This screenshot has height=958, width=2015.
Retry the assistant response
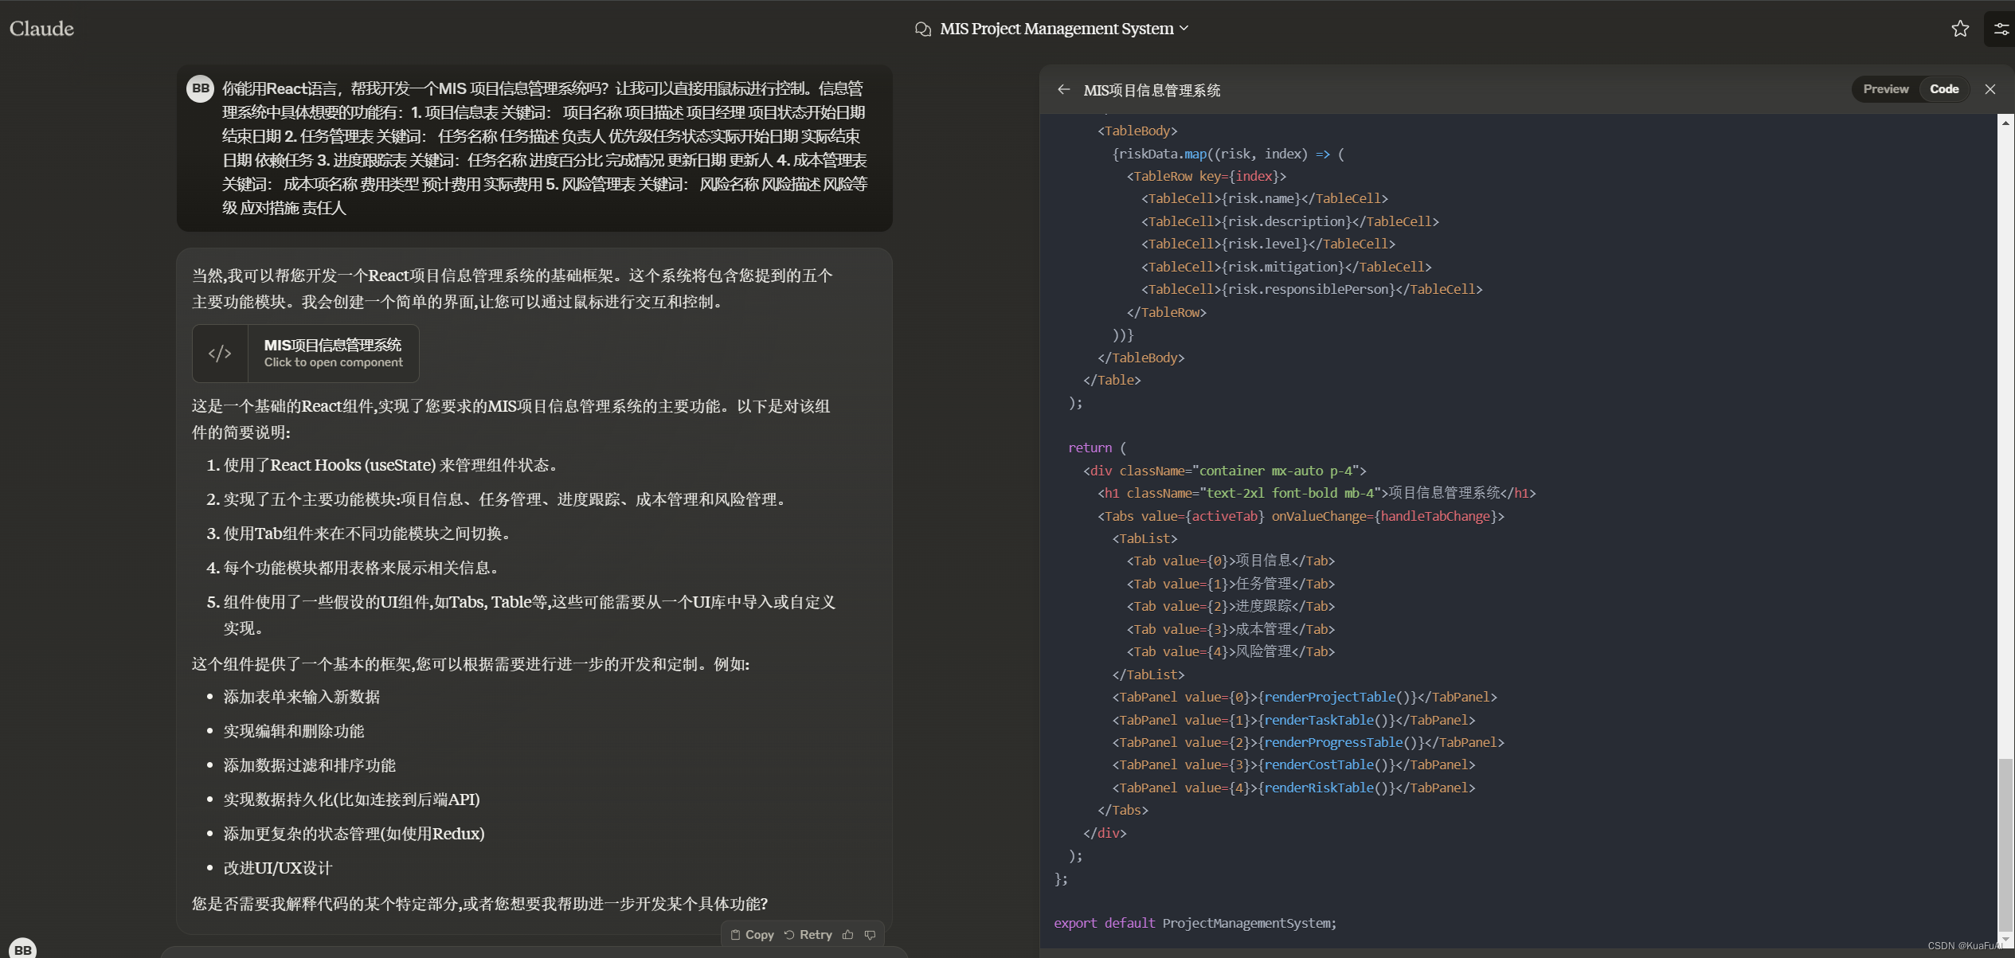coord(808,935)
